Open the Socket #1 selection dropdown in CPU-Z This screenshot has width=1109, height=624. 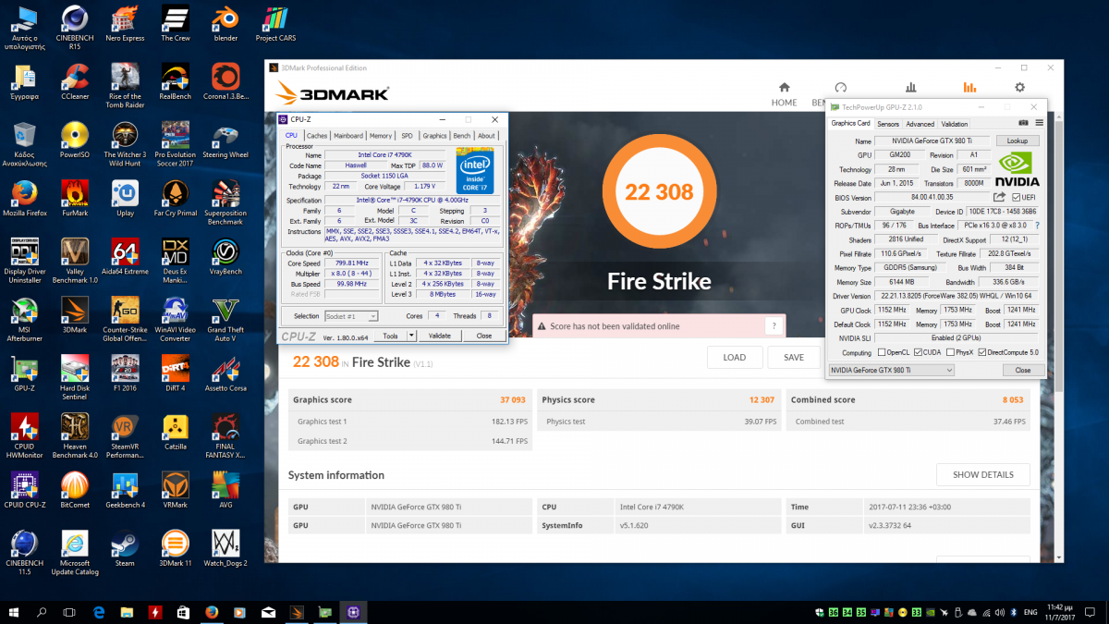[351, 316]
